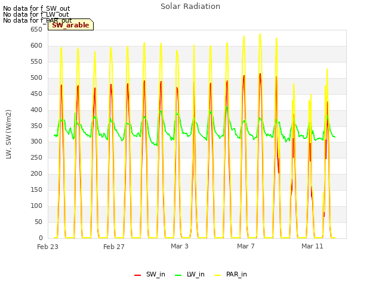The height and width of the screenshot is (286, 382).
Task: Click the 'No data for f_PAR_out' message
Action: [37, 20]
